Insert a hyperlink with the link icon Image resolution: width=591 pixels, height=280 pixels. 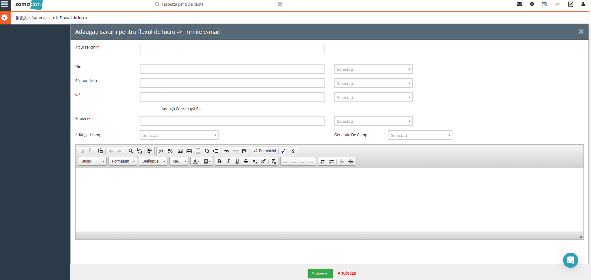227,151
